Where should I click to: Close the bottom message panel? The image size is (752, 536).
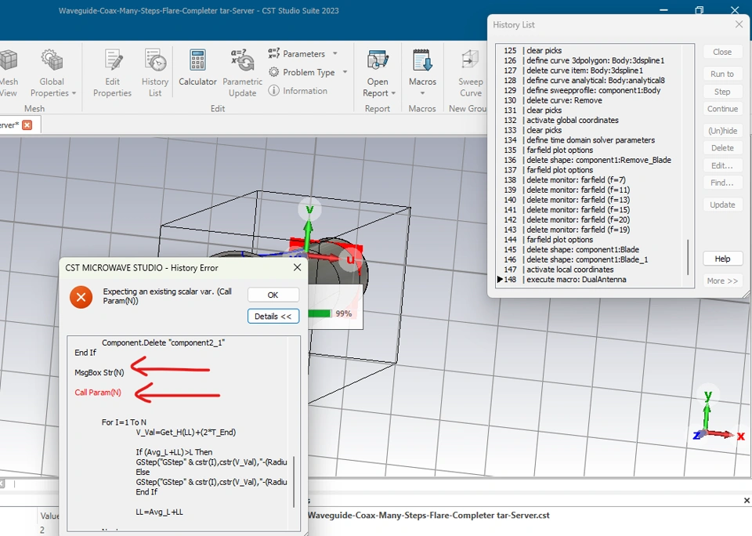coord(747,501)
